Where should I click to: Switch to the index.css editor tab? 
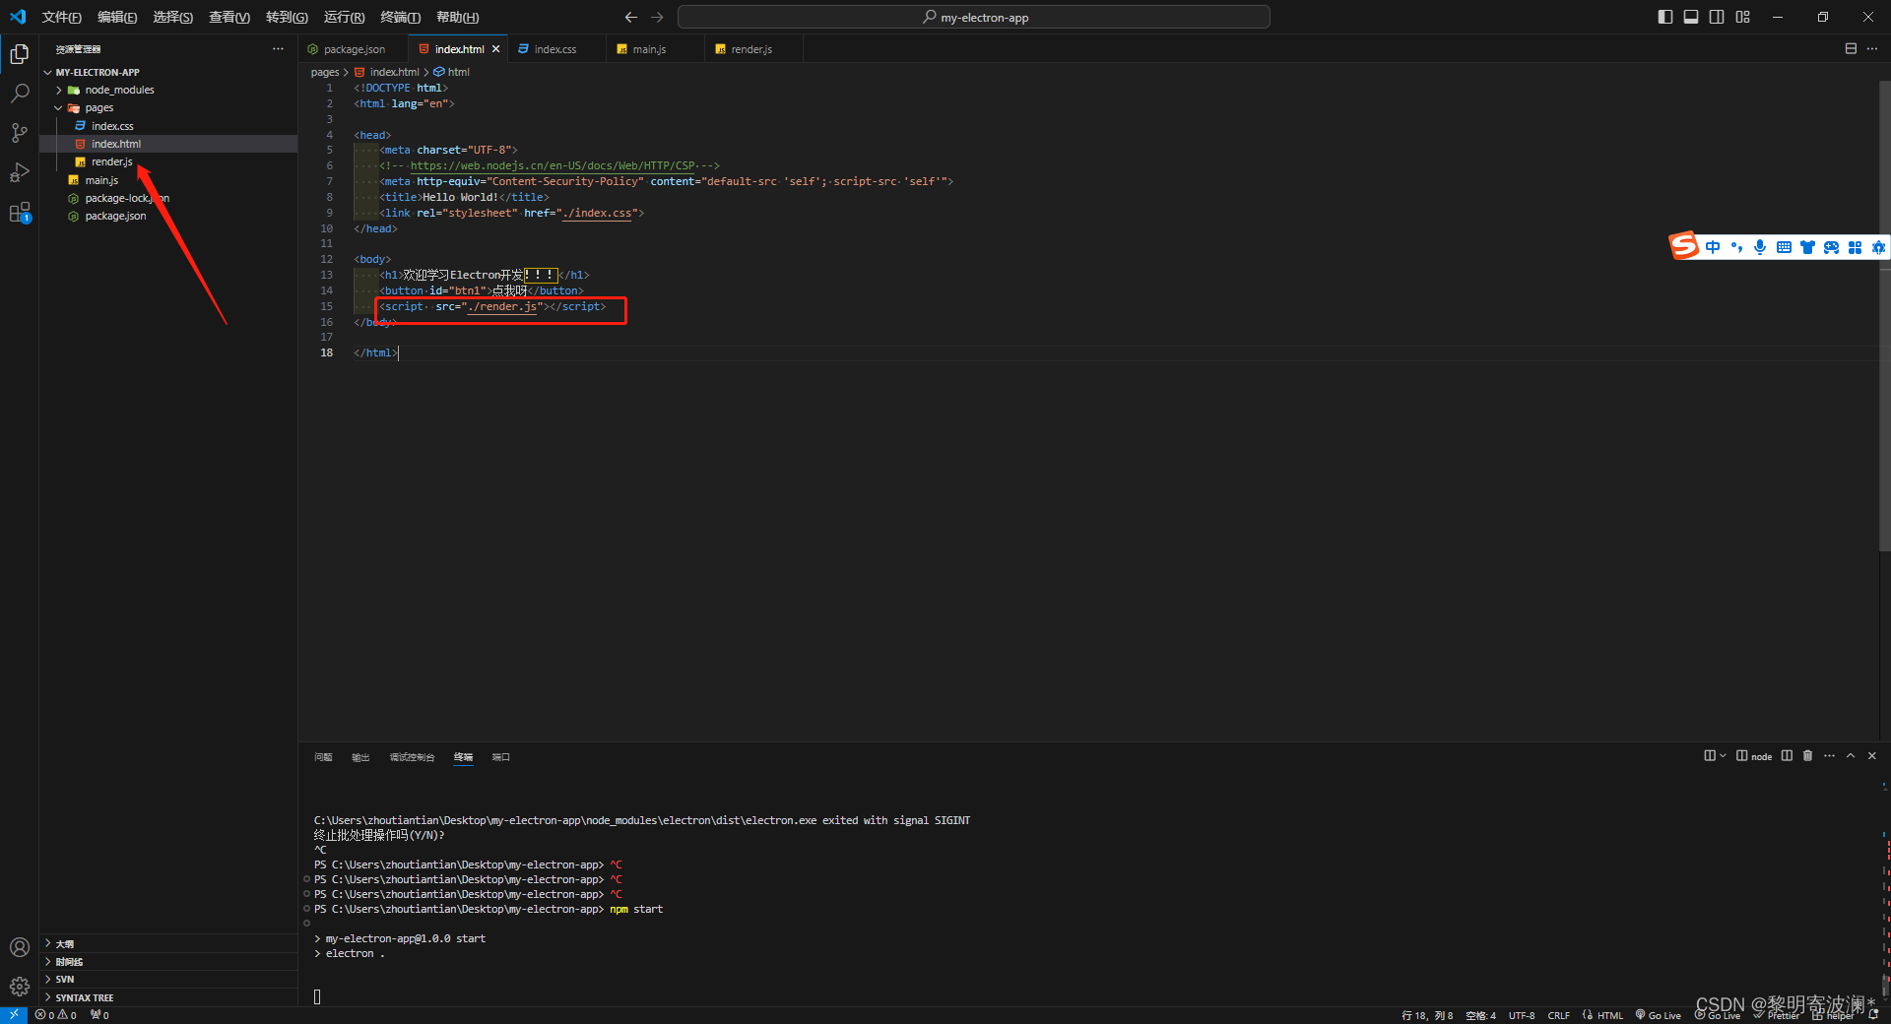click(x=555, y=49)
